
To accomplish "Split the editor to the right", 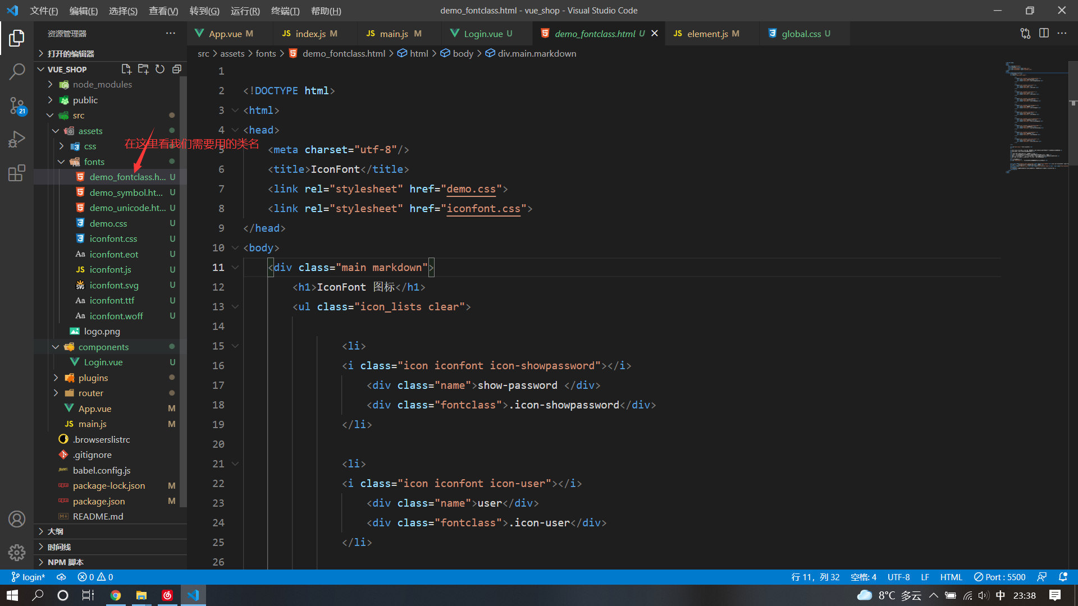I will pos(1044,34).
